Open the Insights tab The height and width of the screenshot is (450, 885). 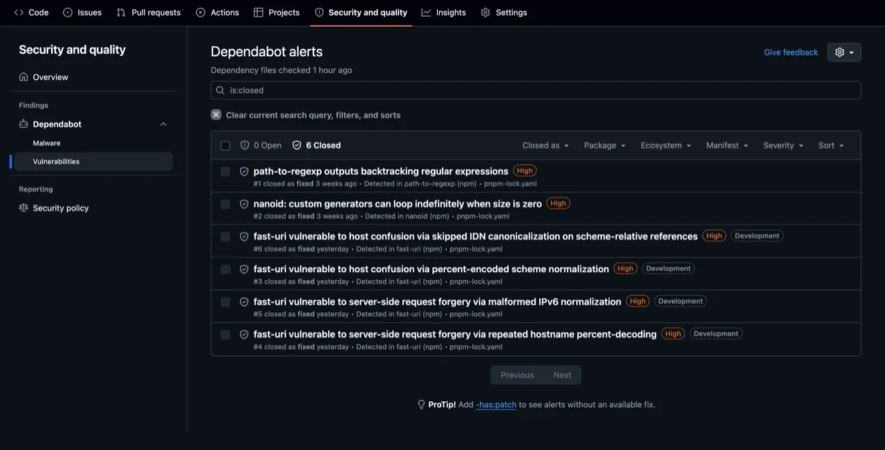click(x=444, y=12)
